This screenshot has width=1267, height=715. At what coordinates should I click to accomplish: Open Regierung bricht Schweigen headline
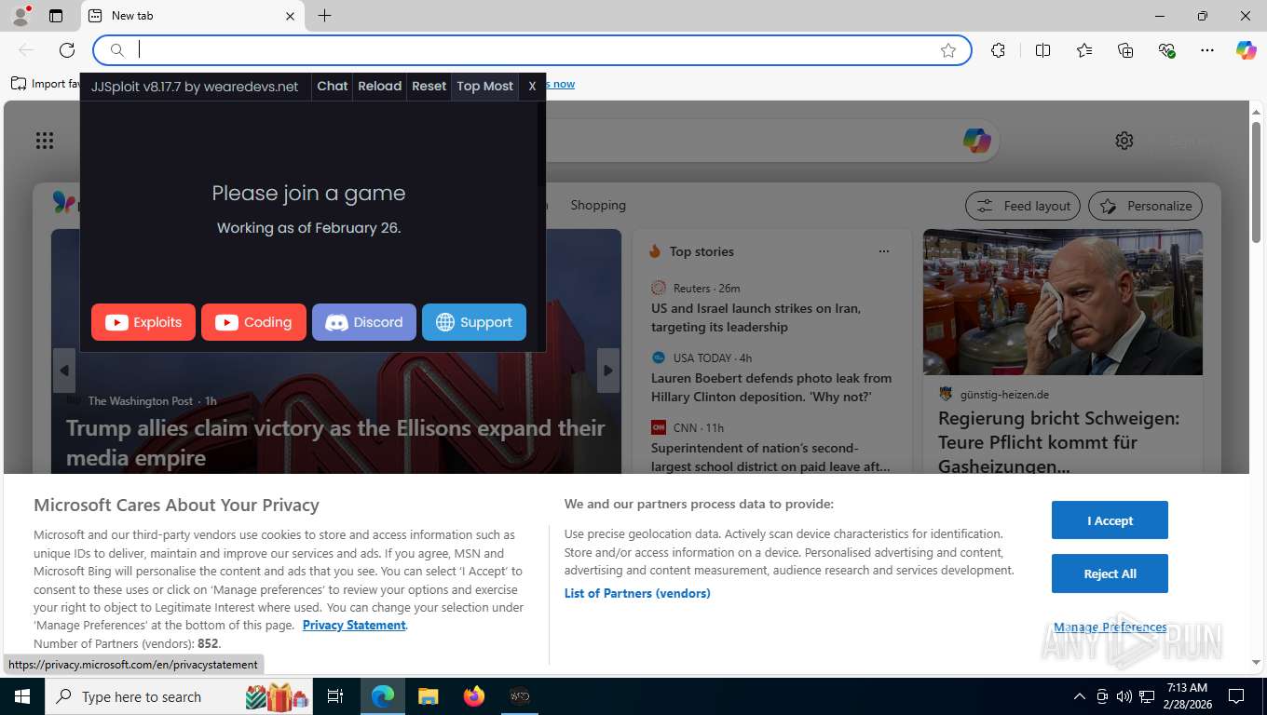pos(1058,442)
